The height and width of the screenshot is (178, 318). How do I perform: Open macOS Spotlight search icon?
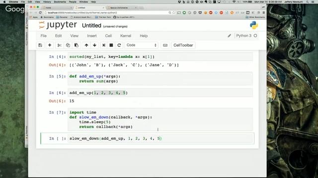[x=308, y=2]
